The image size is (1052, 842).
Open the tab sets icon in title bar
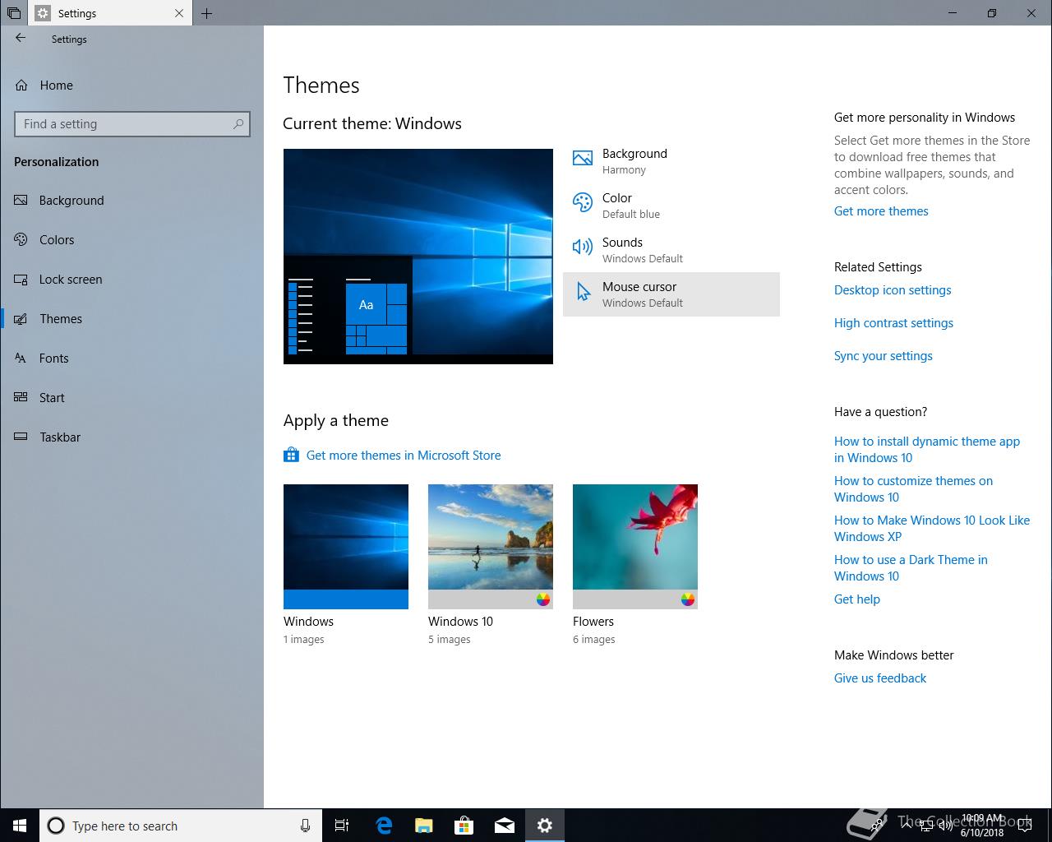(14, 13)
